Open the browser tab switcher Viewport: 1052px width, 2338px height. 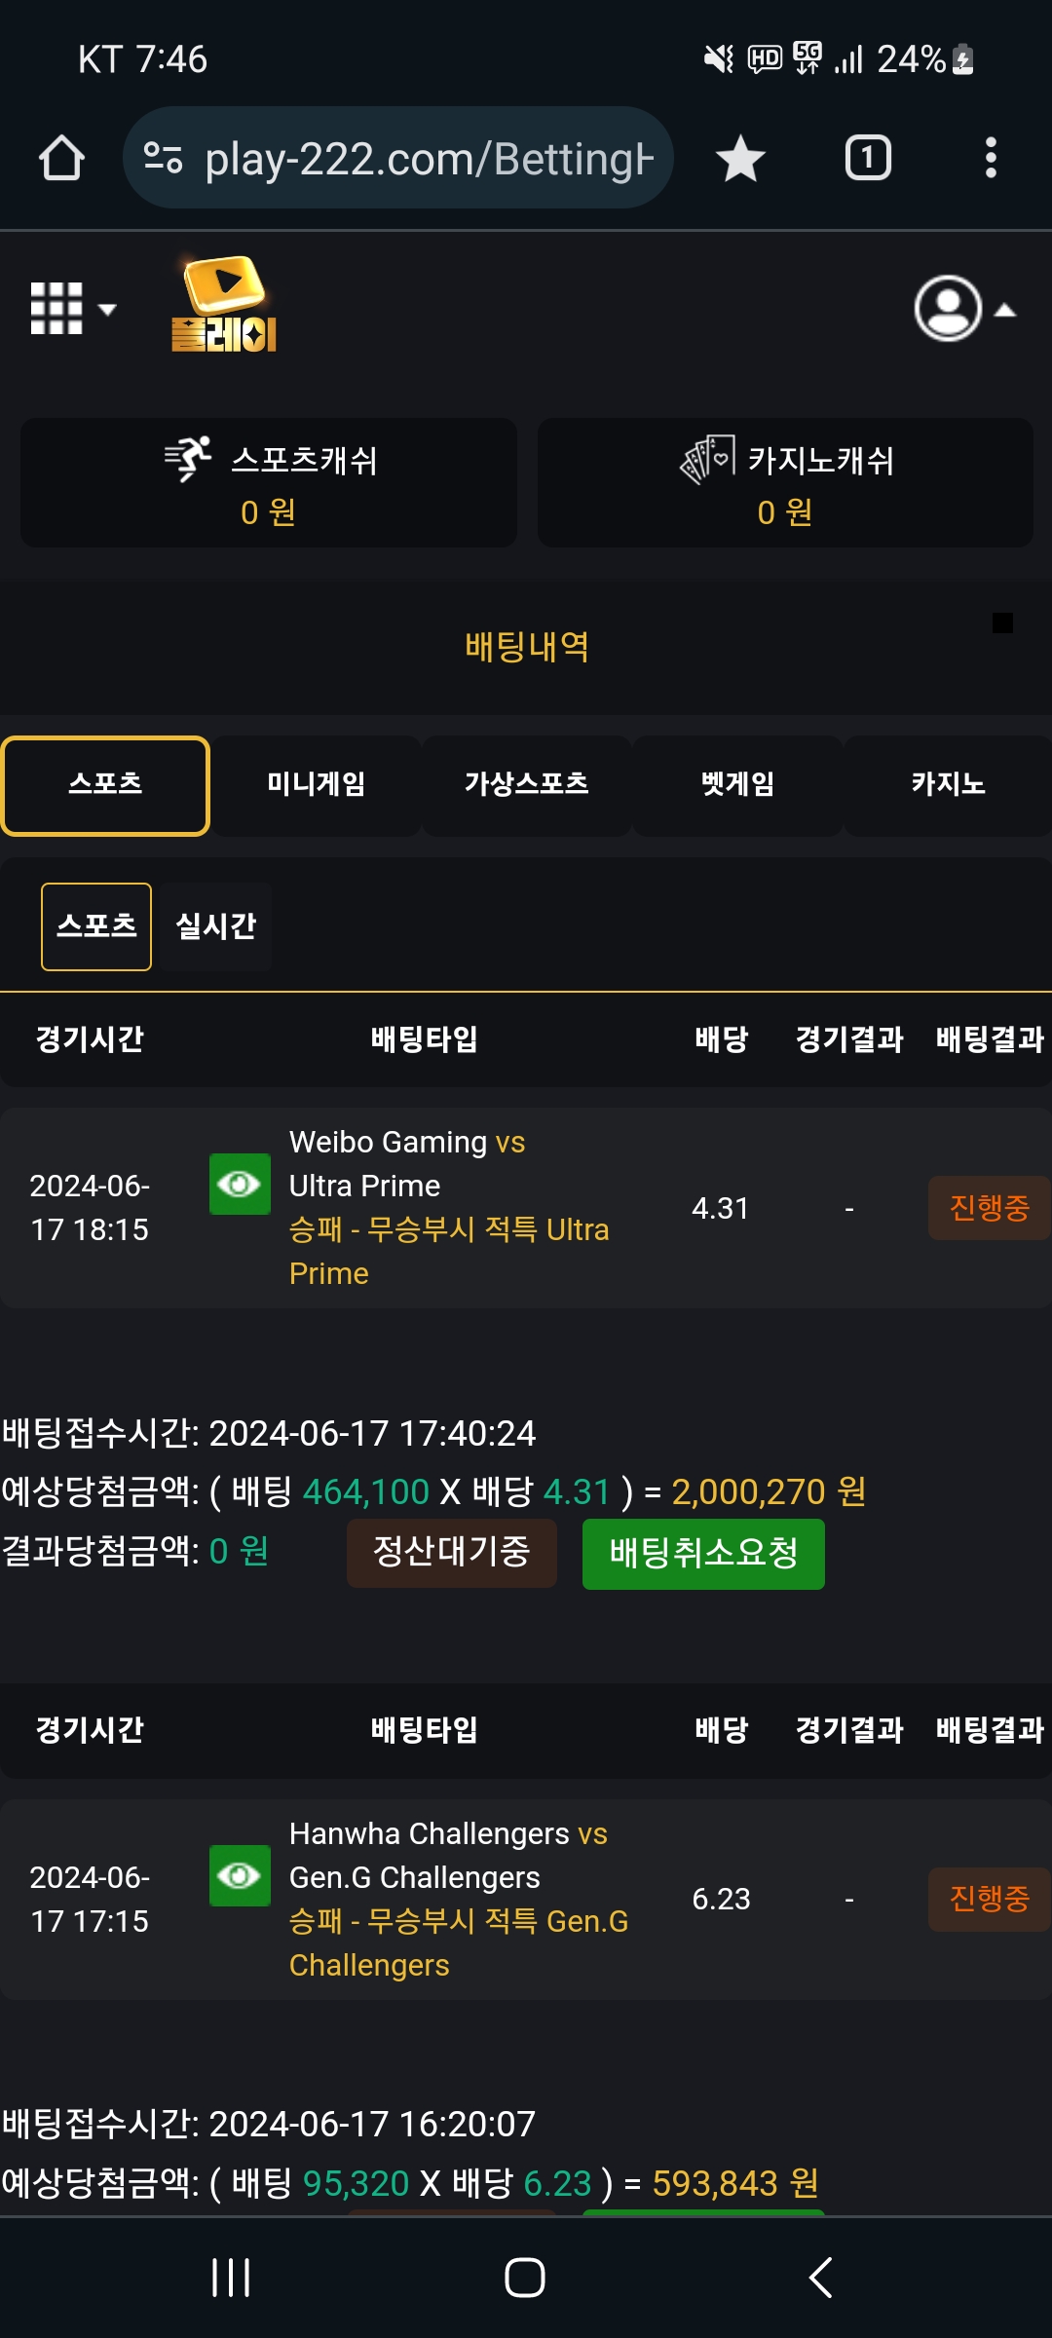868,158
